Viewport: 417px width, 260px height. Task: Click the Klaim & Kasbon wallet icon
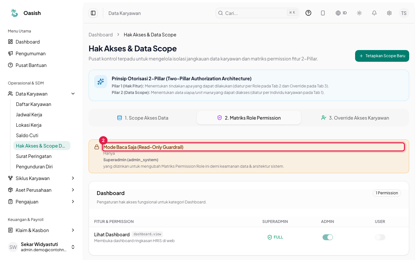coord(10,230)
